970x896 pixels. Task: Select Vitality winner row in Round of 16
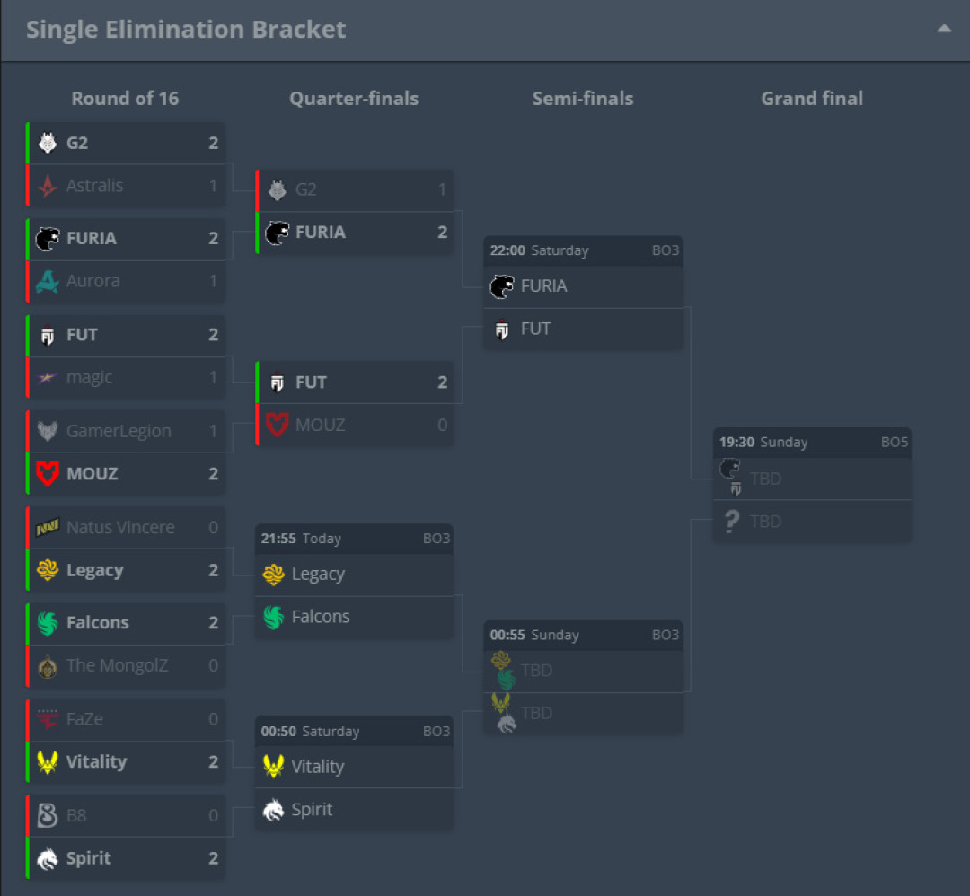[x=127, y=762]
